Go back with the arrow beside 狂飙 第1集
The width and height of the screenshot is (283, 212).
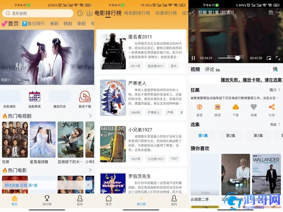click(x=193, y=12)
